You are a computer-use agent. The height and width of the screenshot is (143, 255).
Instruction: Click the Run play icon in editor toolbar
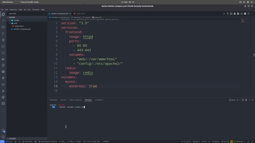224,14
